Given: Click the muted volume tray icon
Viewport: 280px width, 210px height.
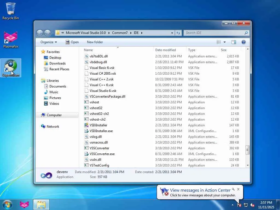Looking at the screenshot, I should tap(252, 205).
